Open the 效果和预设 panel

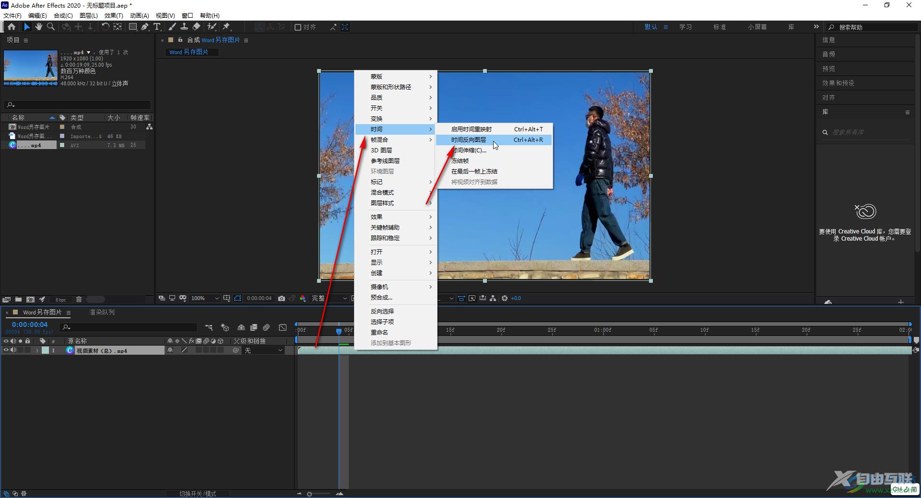838,83
